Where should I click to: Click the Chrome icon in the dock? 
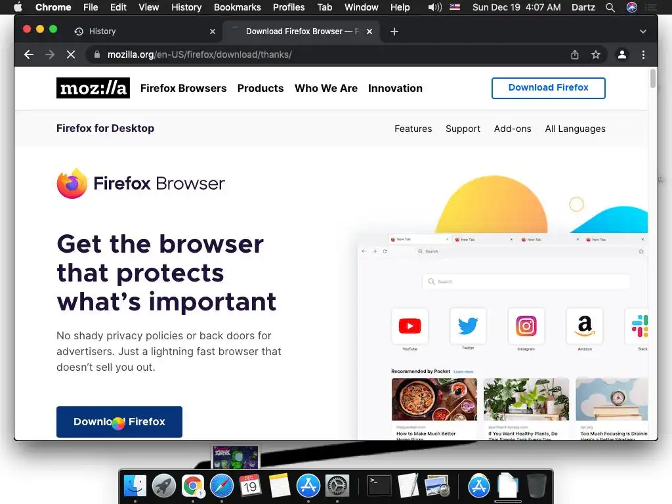point(193,486)
